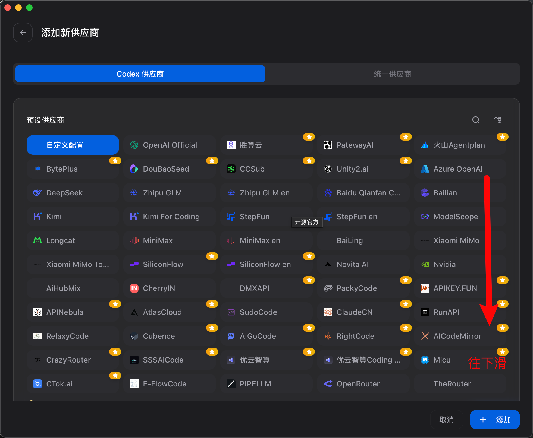Image resolution: width=533 pixels, height=438 pixels.
Task: Click the 添加 button
Action: point(495,420)
